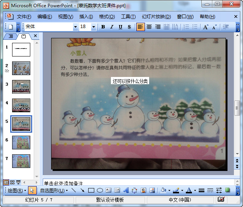Switch to normal view

[6, 182]
